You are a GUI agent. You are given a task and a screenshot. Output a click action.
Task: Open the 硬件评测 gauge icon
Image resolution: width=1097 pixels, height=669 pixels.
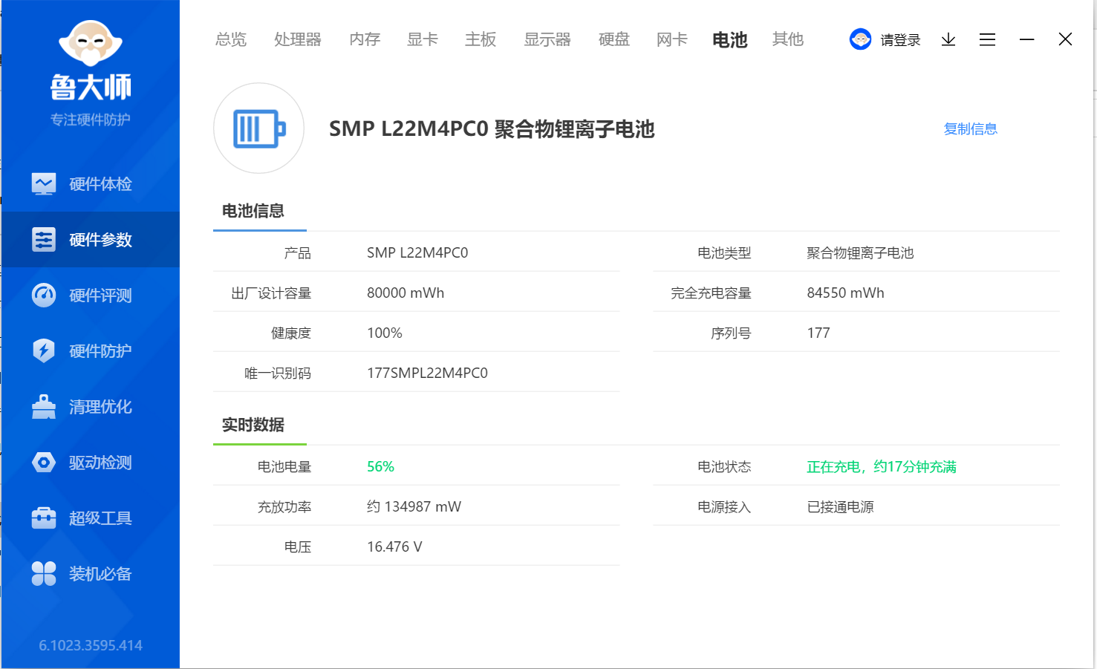44,295
